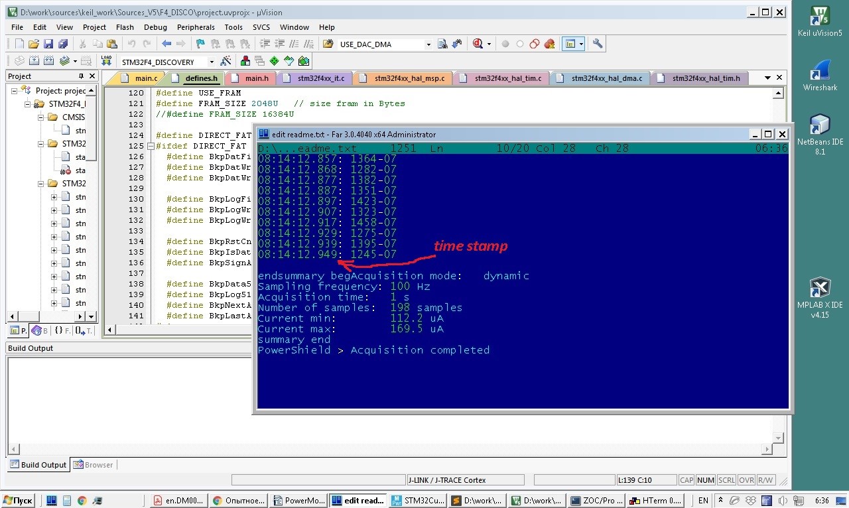Indent the selected lines
Screen dimensions: 849x508
pyautogui.click(x=264, y=44)
